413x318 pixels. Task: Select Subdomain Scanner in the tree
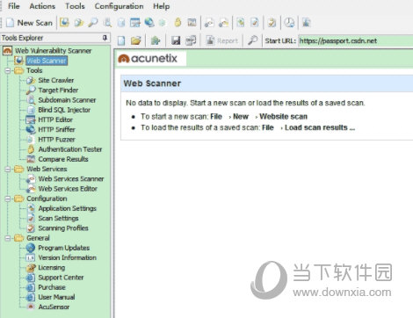[67, 100]
